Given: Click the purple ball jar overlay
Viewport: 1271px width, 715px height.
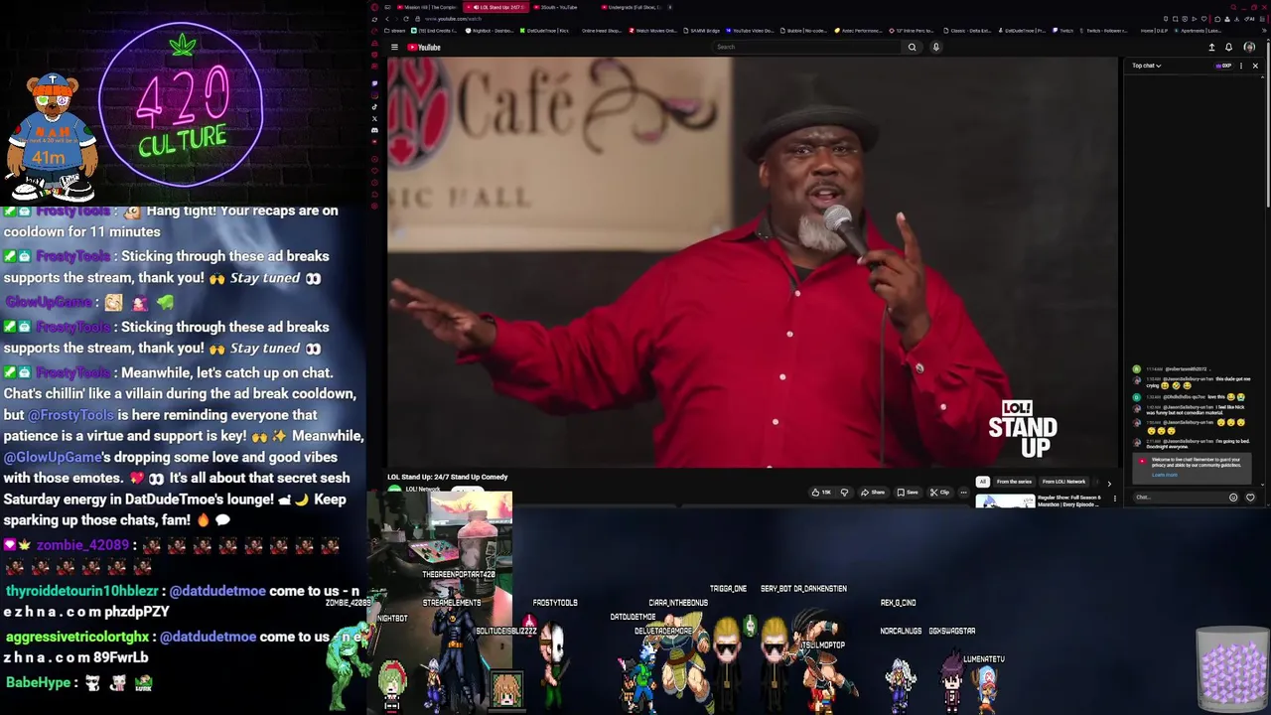Looking at the screenshot, I should click(x=1233, y=667).
